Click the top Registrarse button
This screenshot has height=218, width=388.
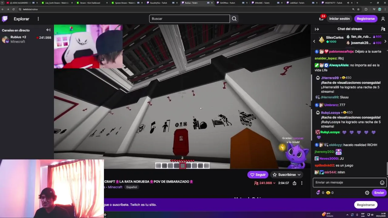(x=366, y=19)
